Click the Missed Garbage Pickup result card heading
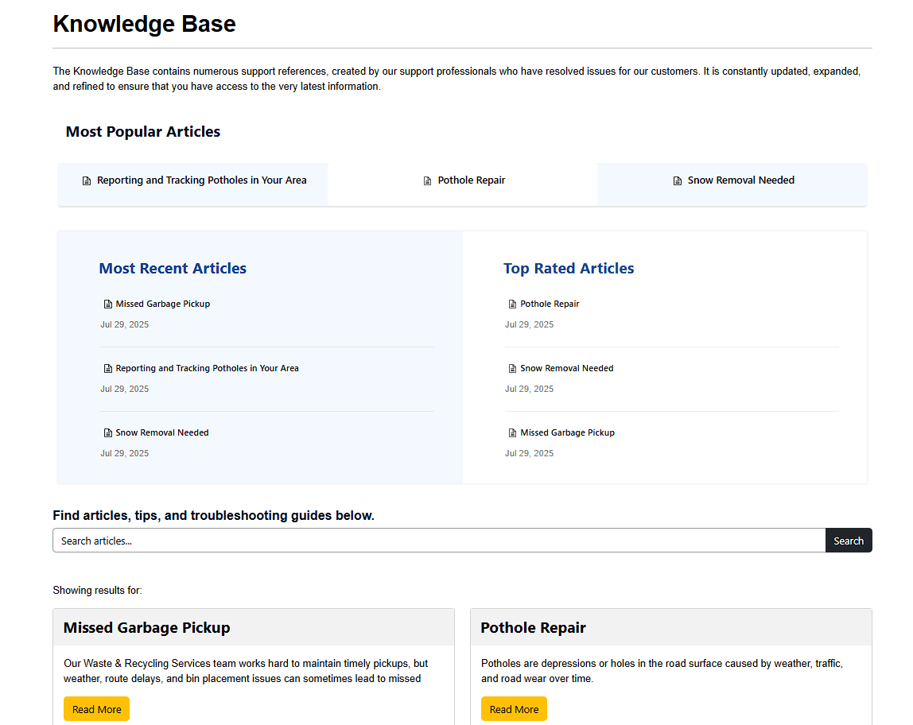 click(x=147, y=628)
